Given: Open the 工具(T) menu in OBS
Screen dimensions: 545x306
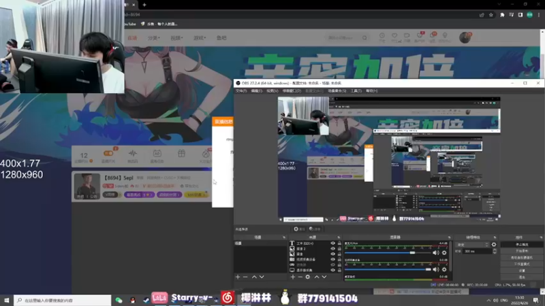Looking at the screenshot, I should [356, 91].
